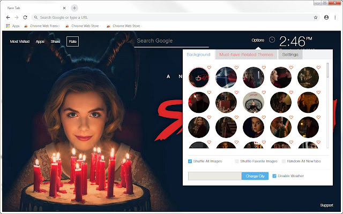Favorite third row, fourth thumbnail heart
Screen dimensions: 343x214
[291, 117]
